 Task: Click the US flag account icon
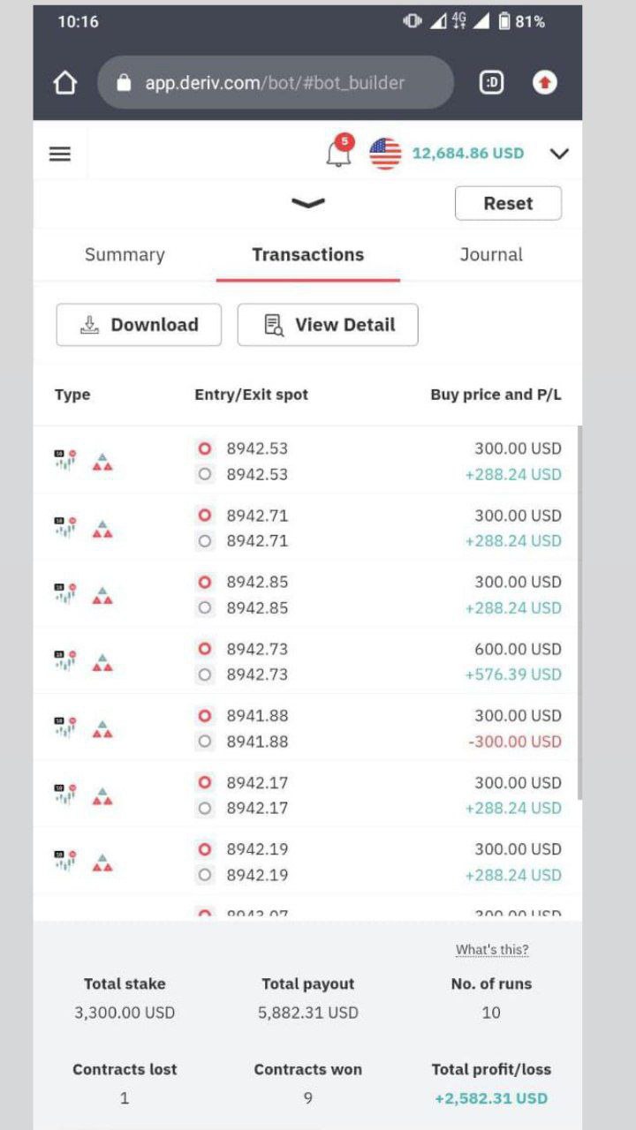tap(385, 154)
